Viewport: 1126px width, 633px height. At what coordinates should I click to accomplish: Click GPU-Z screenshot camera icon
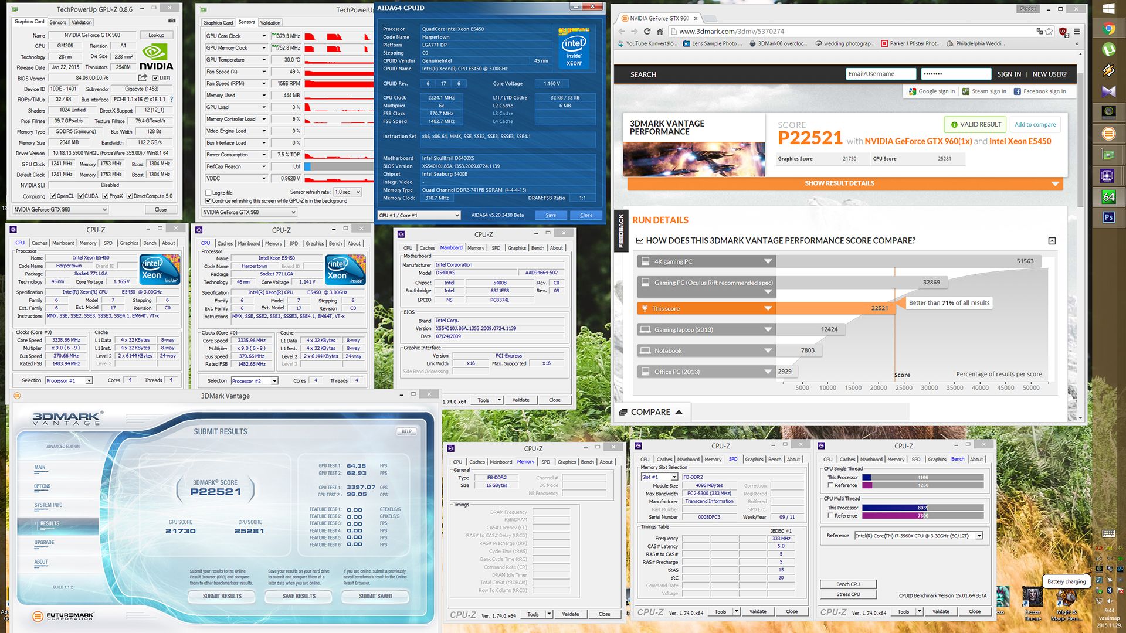tap(172, 21)
